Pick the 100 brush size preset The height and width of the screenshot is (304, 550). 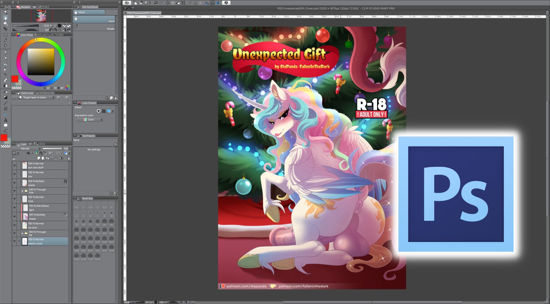coord(111,231)
